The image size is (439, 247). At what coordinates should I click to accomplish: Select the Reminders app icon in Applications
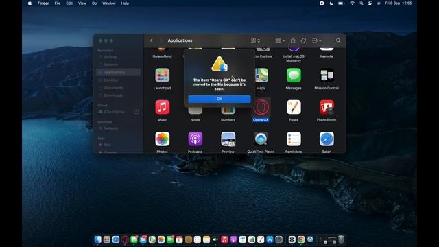(294, 139)
